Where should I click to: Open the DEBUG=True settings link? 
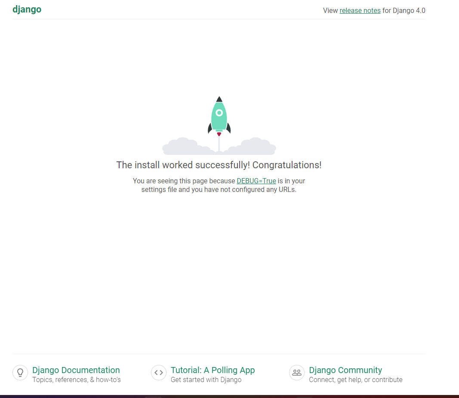256,181
